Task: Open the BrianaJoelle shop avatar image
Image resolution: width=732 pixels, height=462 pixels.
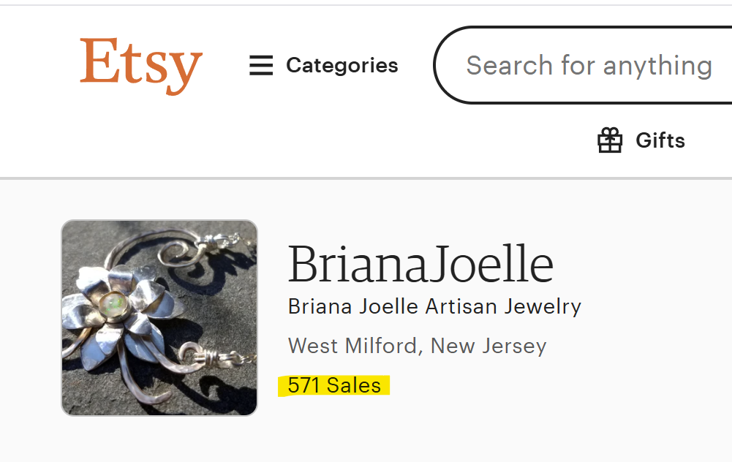Action: click(159, 318)
